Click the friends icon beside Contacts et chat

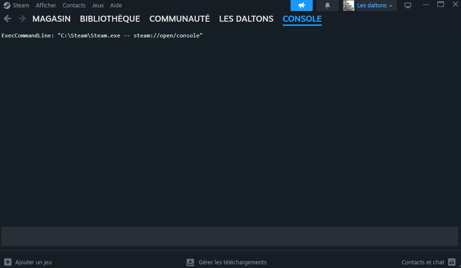(x=452, y=262)
